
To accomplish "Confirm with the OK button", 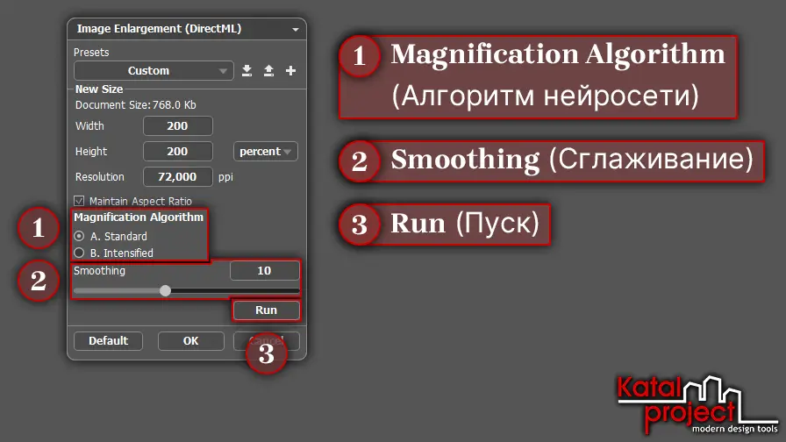I will coord(190,340).
